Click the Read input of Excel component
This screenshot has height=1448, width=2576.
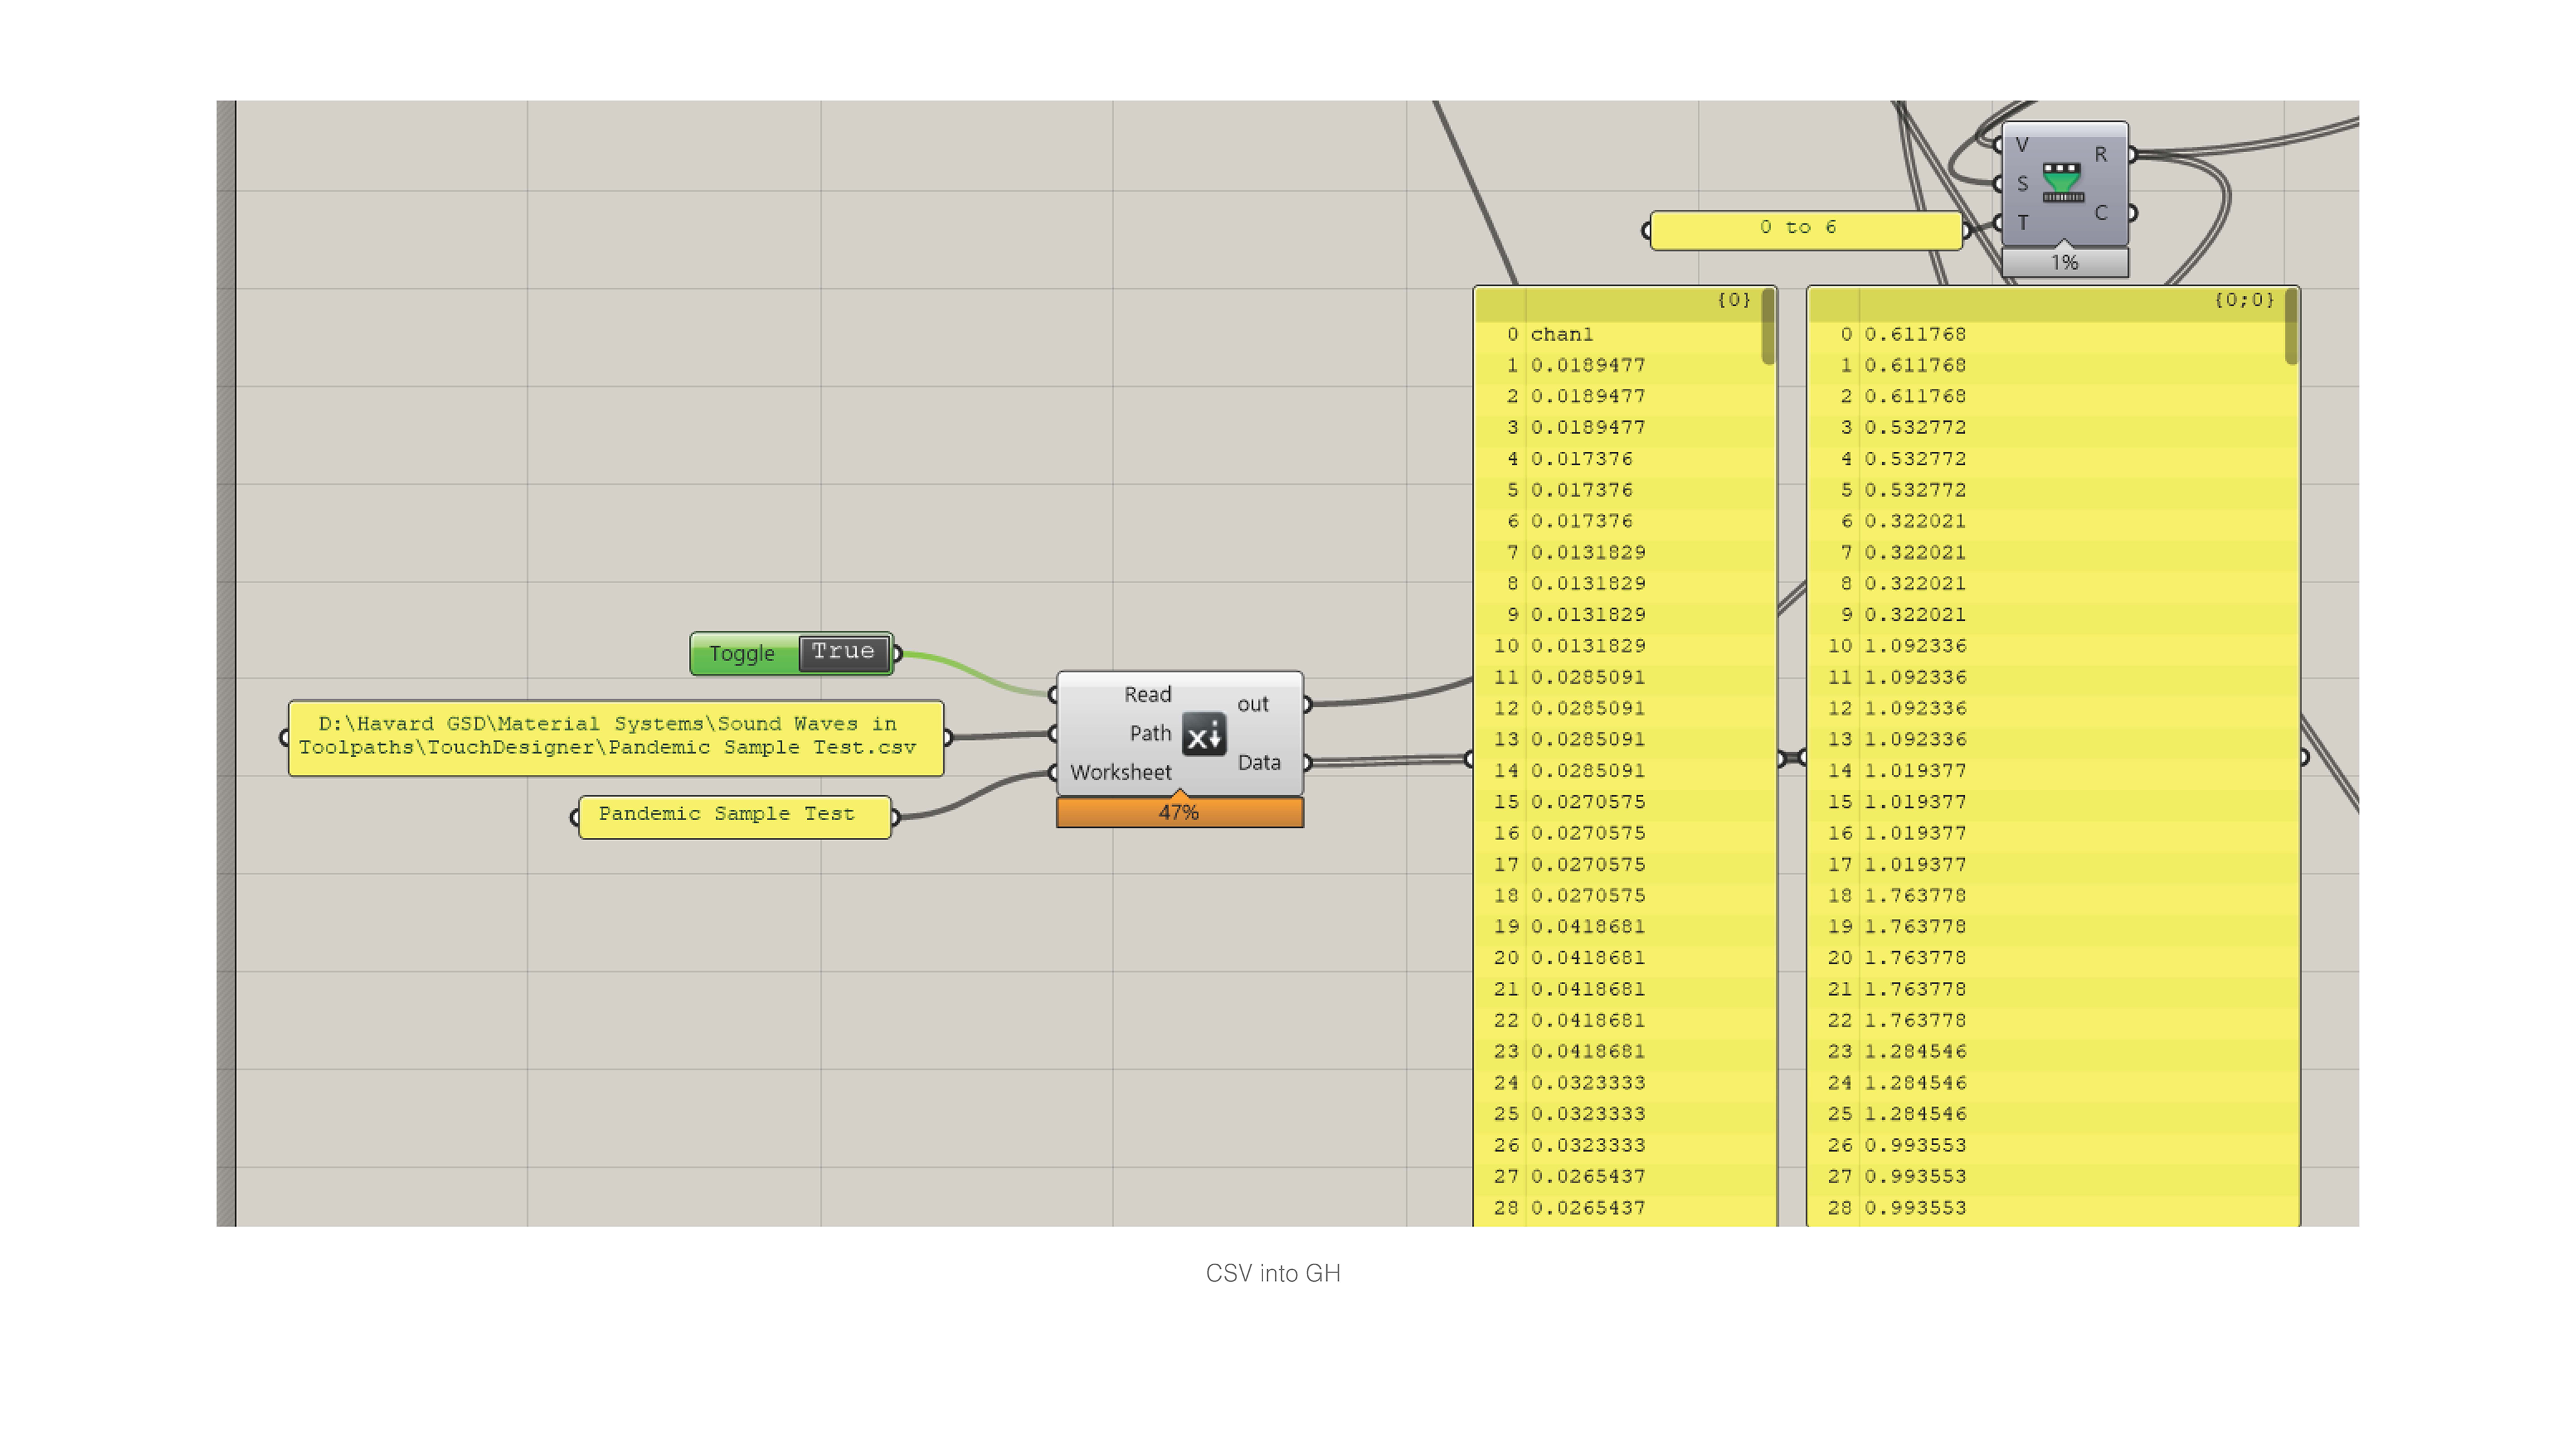(1147, 695)
